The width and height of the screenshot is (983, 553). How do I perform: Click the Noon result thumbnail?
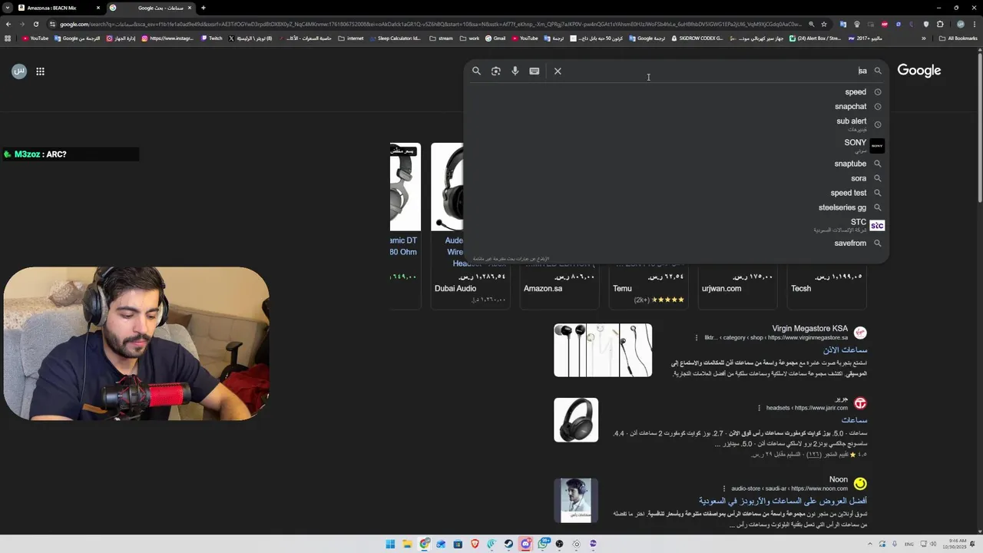click(576, 500)
